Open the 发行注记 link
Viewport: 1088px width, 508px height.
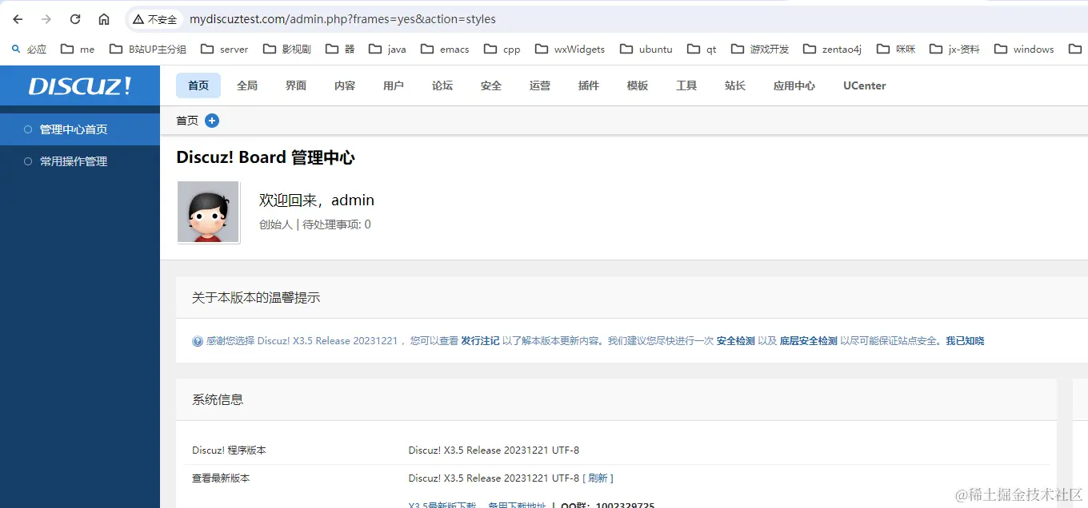(x=480, y=341)
